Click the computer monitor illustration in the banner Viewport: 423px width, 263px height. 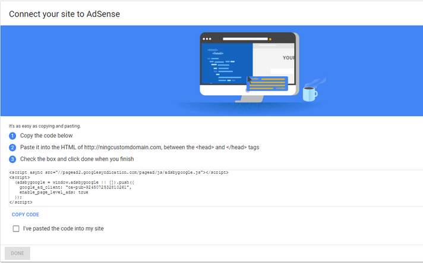pos(250,67)
